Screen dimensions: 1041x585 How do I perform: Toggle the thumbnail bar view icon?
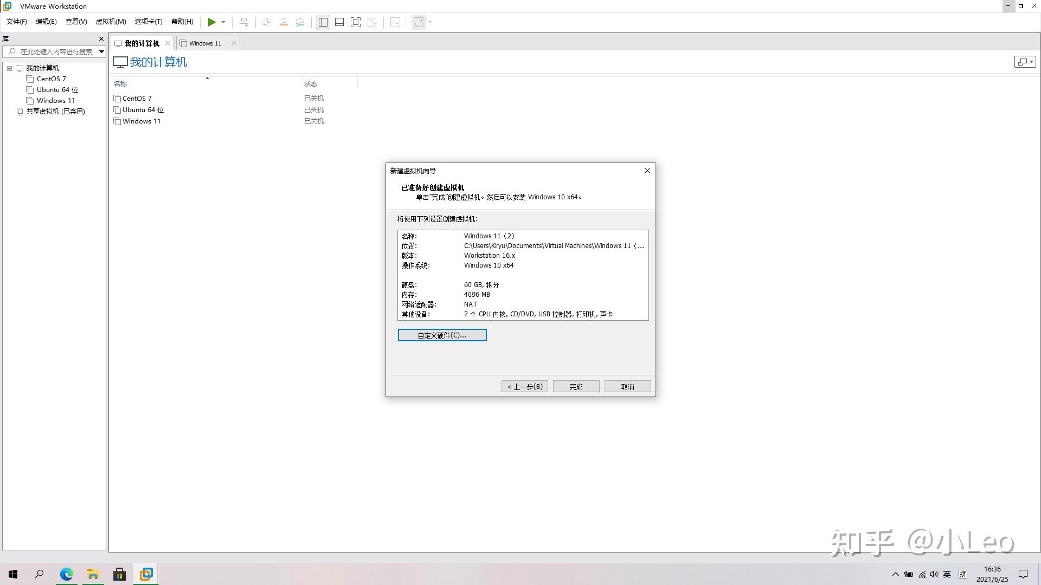(339, 22)
